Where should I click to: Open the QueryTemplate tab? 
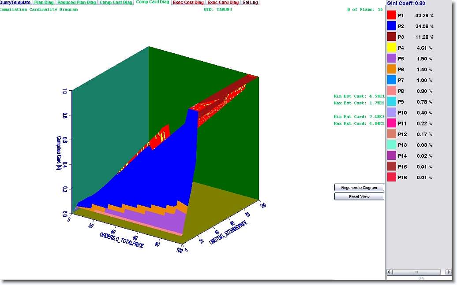click(x=15, y=3)
